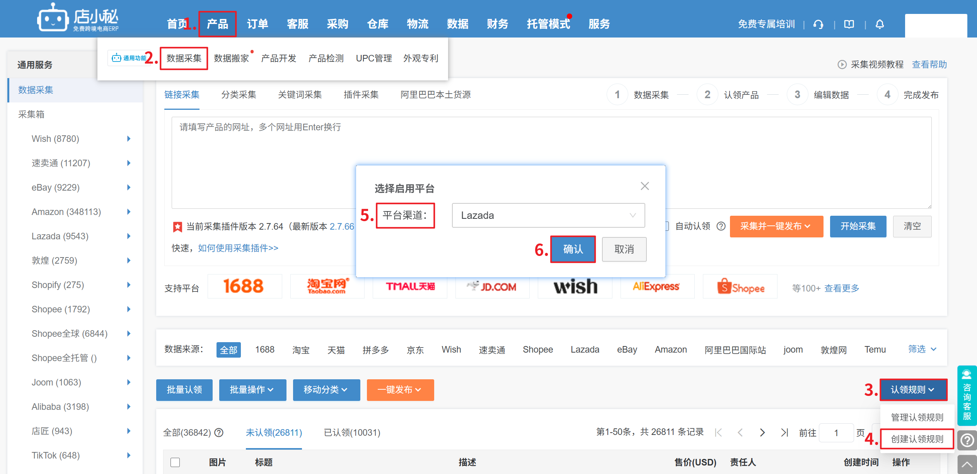Click the 确认 button in dialog
This screenshot has width=977, height=474.
pyautogui.click(x=573, y=249)
